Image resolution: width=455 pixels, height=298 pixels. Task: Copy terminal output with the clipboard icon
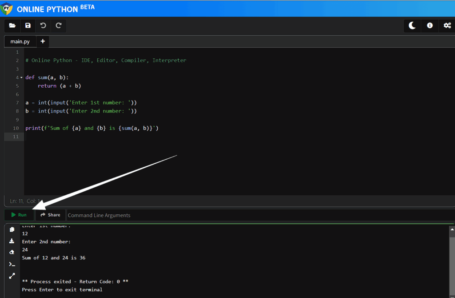pos(12,230)
